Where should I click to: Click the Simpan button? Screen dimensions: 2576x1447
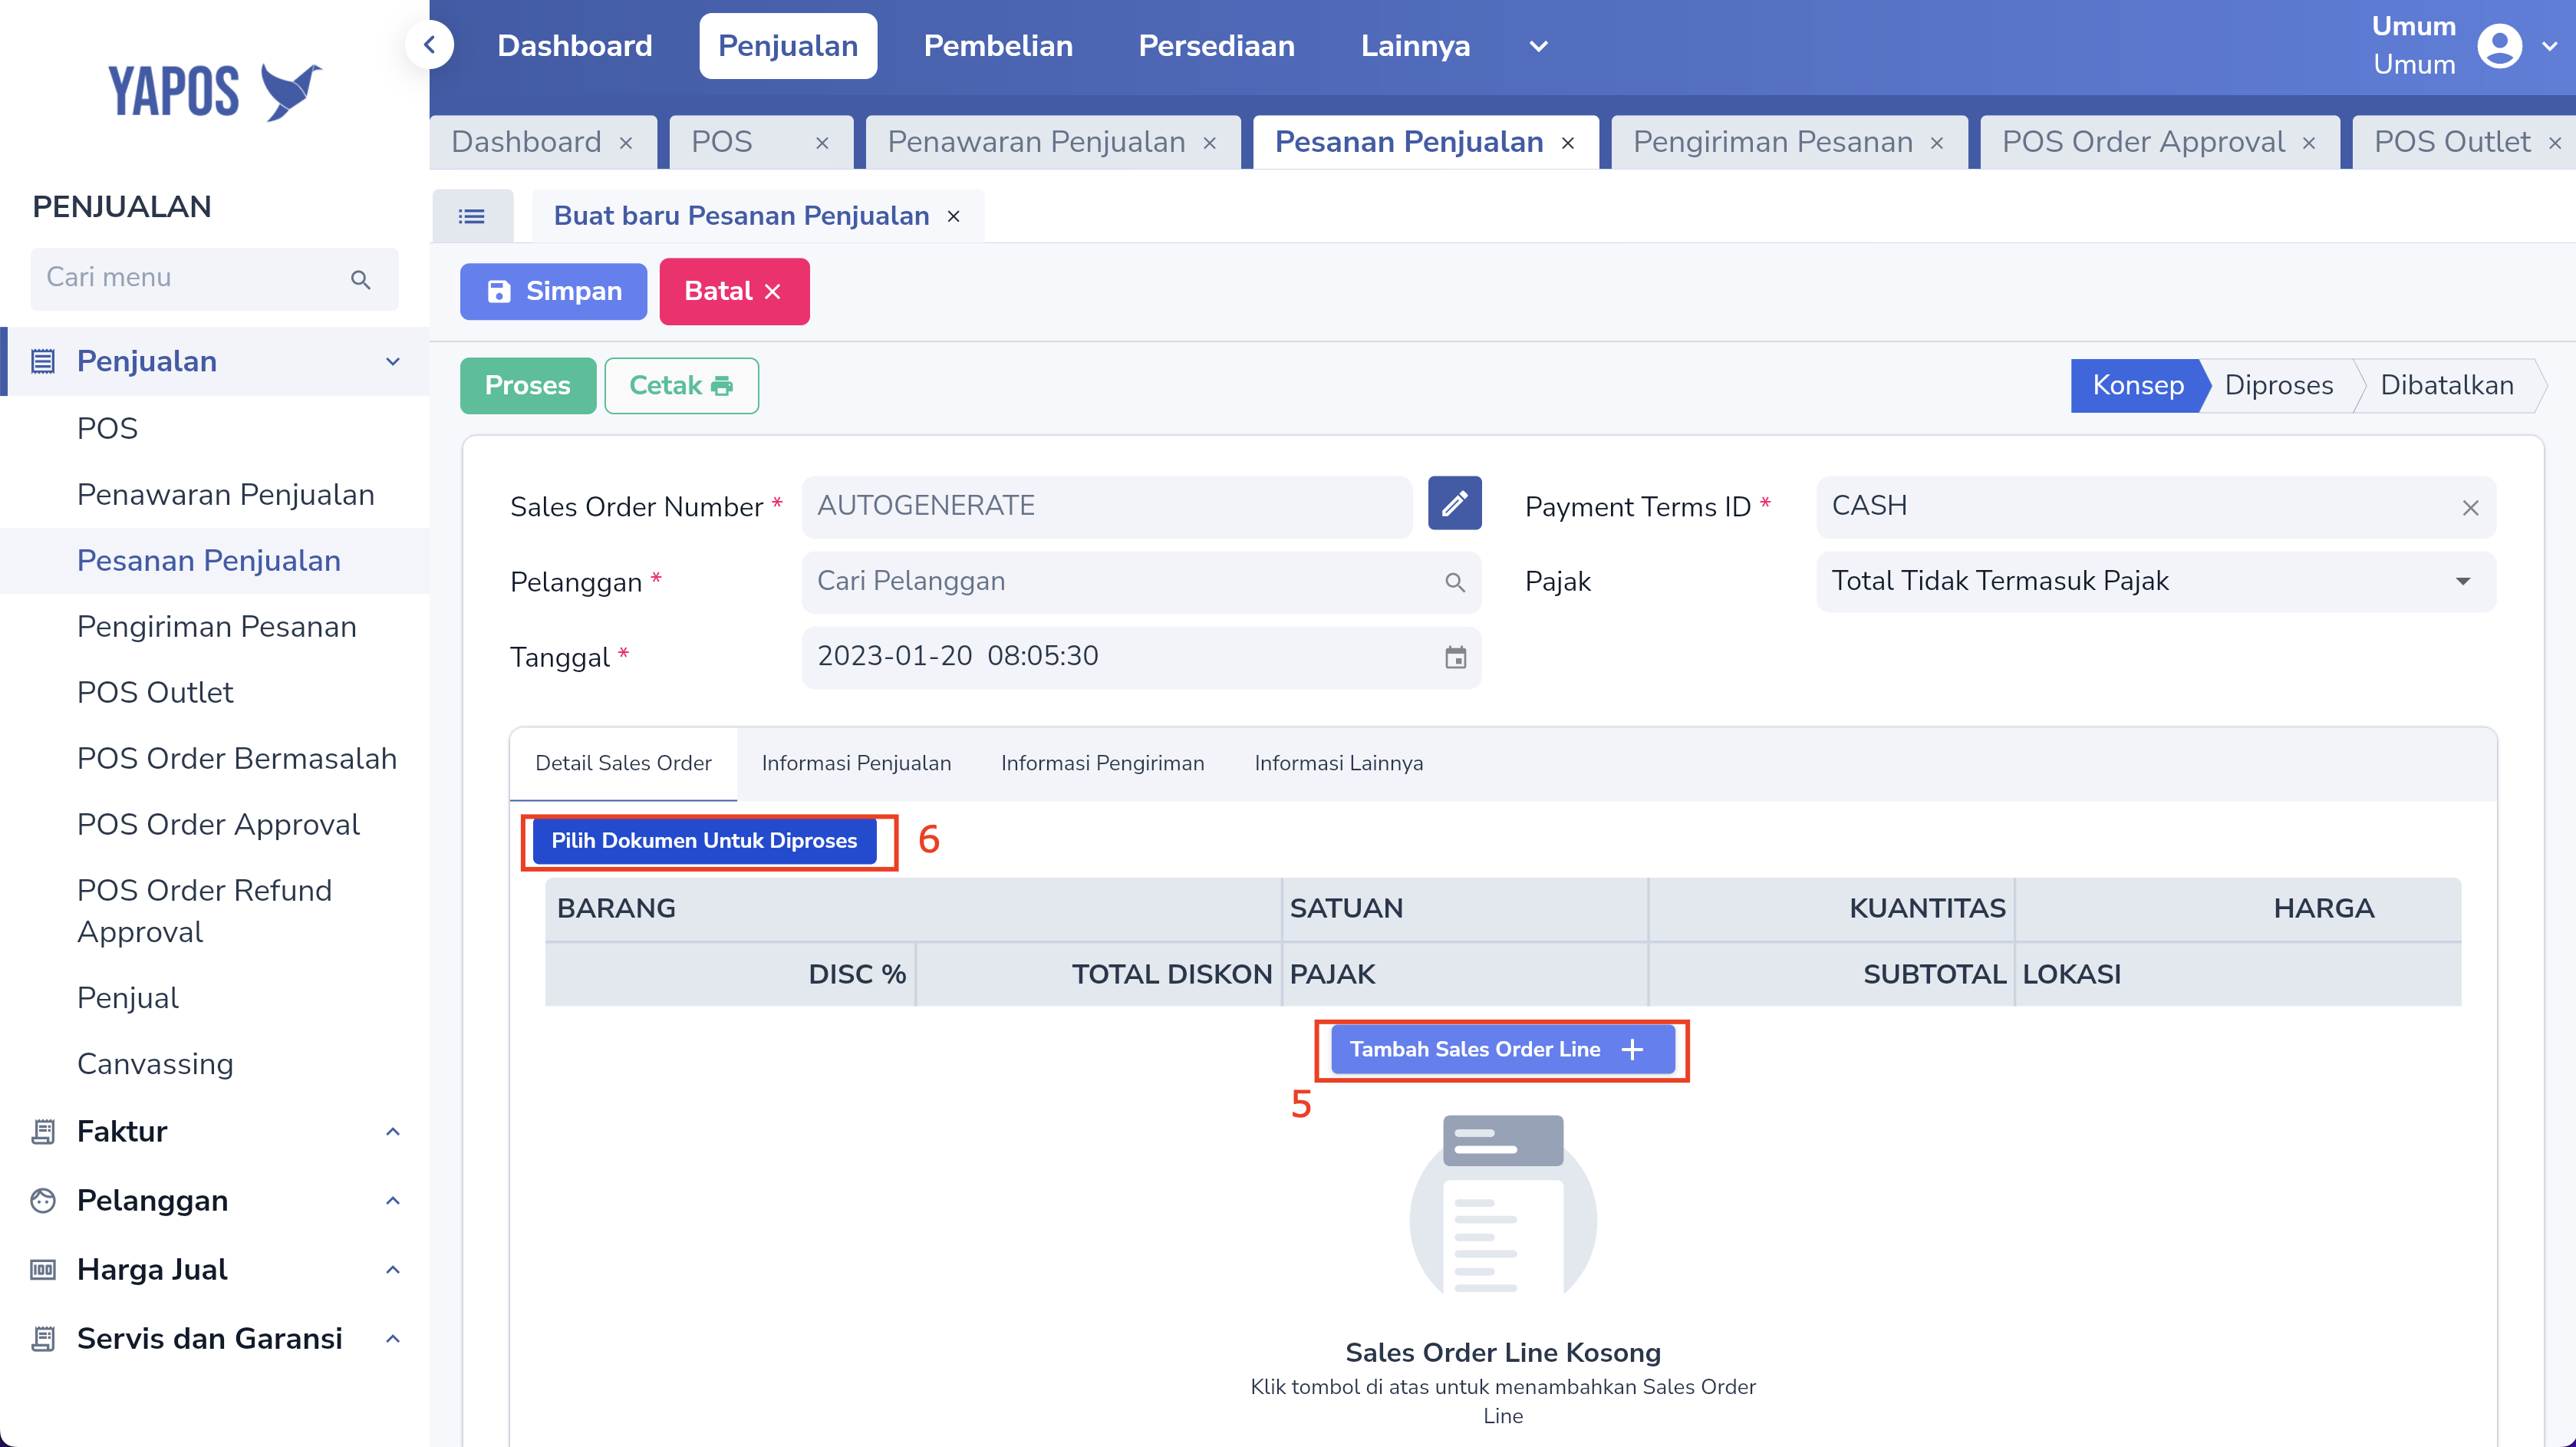pyautogui.click(x=553, y=291)
